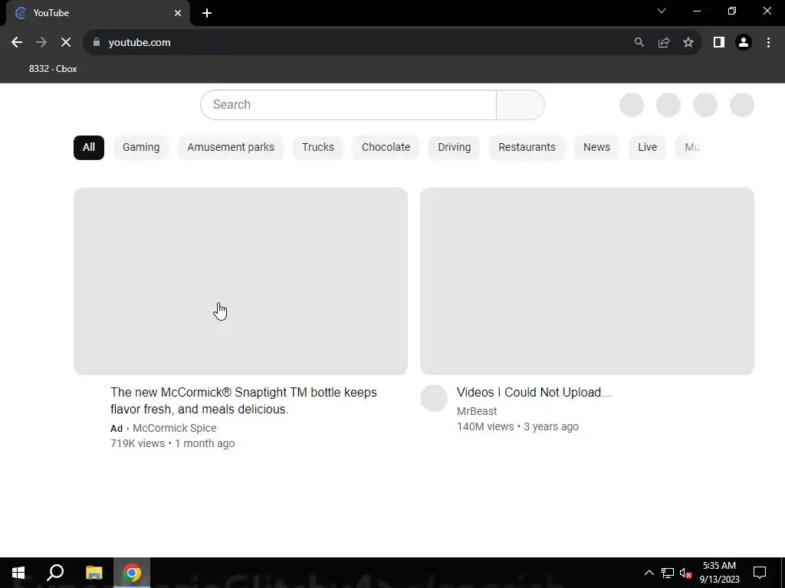Click the MrBeast channel avatar placeholder

(434, 398)
